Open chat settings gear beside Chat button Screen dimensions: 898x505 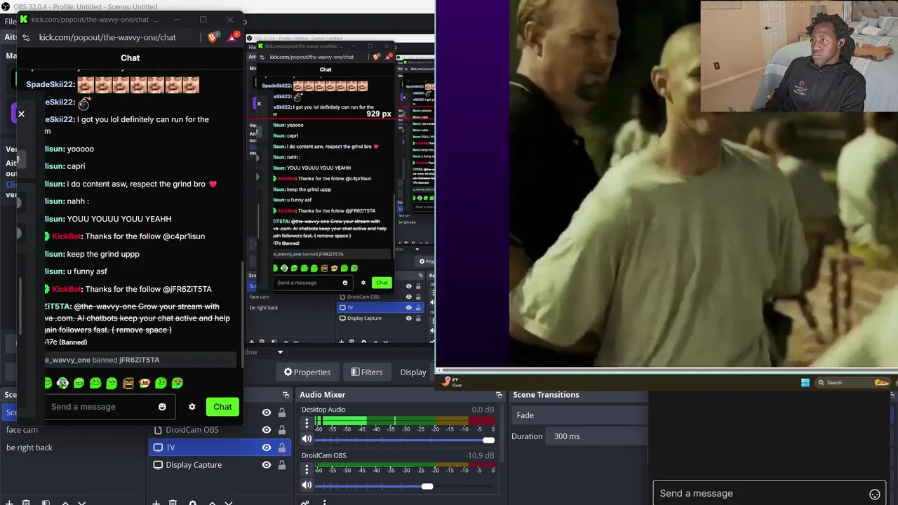coord(192,407)
